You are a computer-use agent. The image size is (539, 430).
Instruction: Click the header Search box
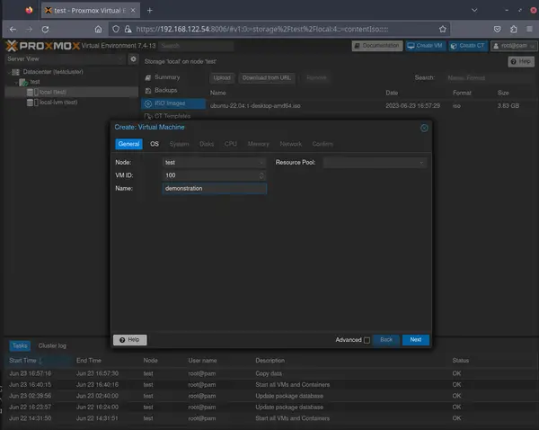[196, 46]
